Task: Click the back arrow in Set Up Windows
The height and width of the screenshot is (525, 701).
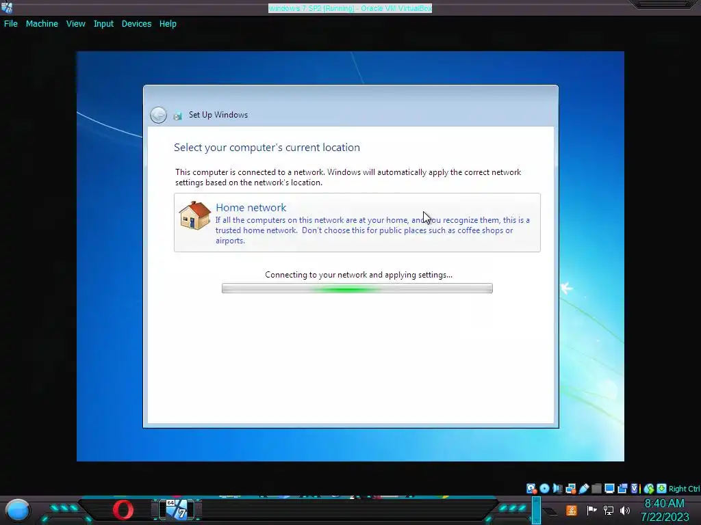Action: point(158,115)
